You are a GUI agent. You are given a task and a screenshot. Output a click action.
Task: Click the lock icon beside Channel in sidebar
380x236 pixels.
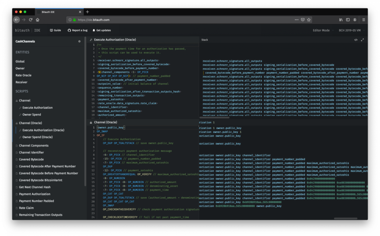pos(17,101)
